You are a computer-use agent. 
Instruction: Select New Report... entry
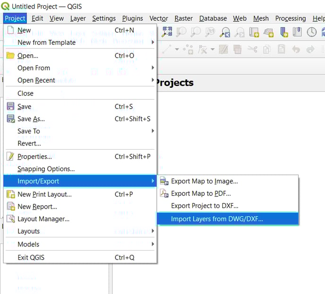[x=80, y=207]
